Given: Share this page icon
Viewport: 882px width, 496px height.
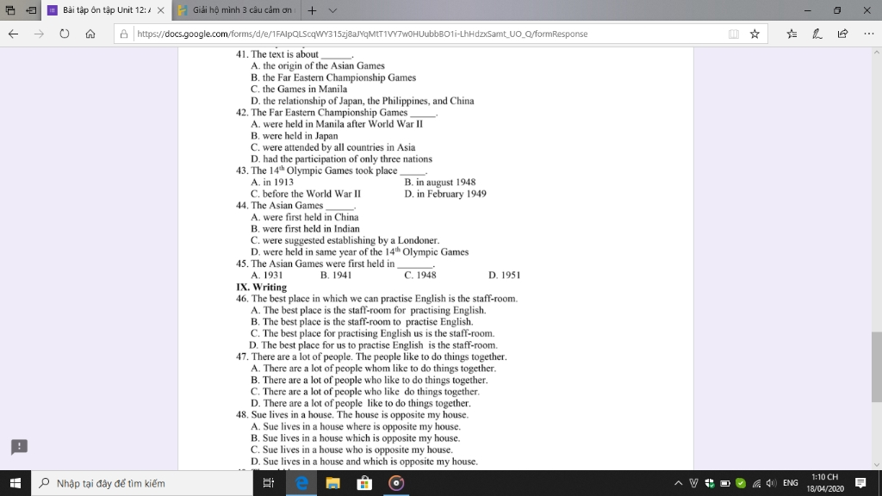Looking at the screenshot, I should (842, 34).
